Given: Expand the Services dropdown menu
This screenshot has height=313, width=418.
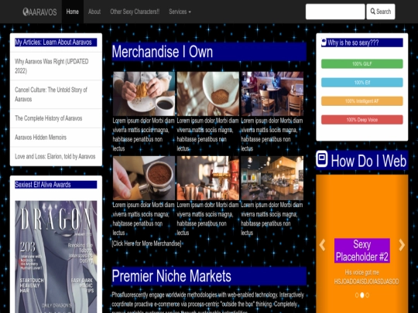Looking at the screenshot, I should 180,12.
